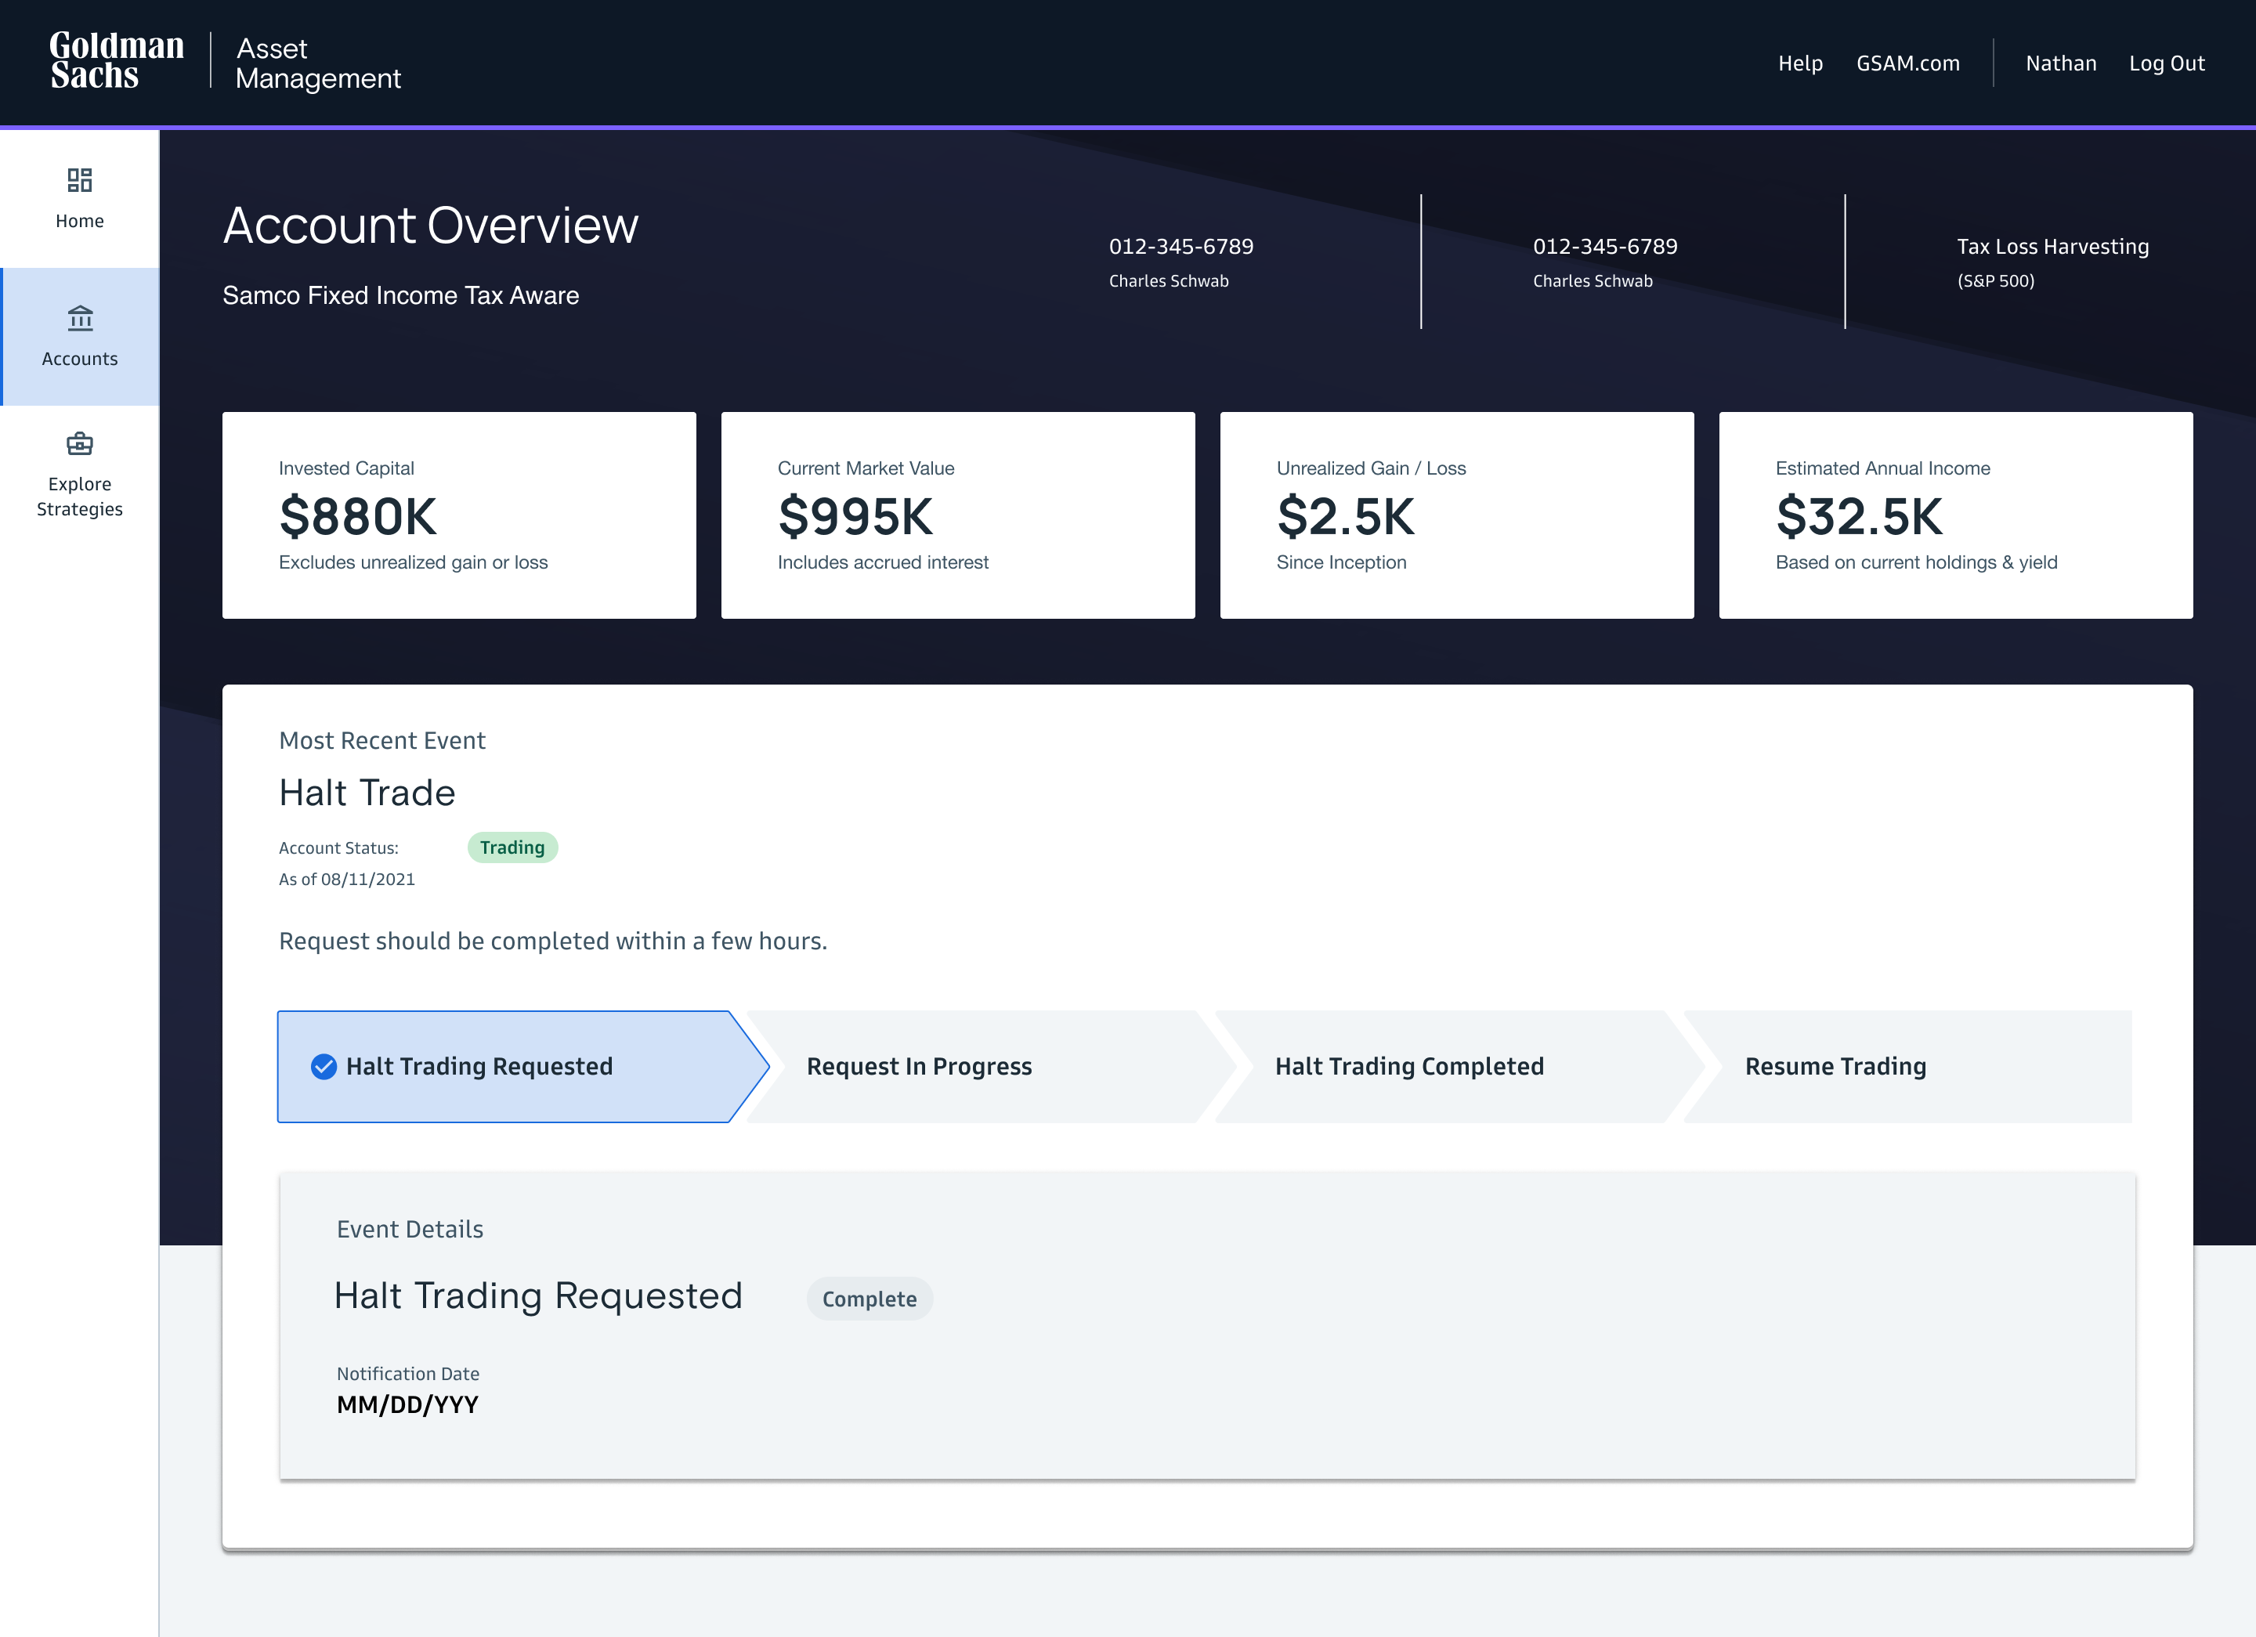The height and width of the screenshot is (1637, 2256).
Task: Select the Halt Trading Requested step
Action: (x=523, y=1067)
